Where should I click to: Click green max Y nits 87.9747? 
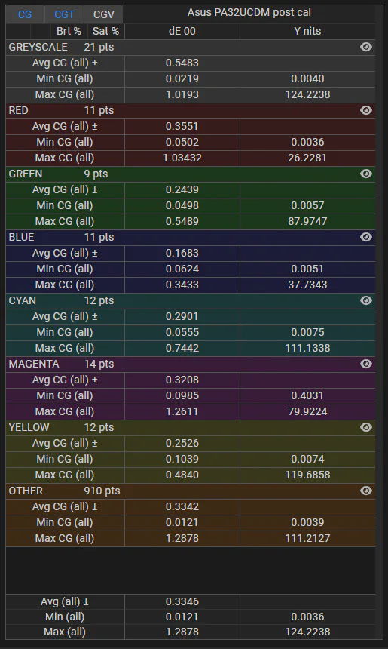[307, 221]
